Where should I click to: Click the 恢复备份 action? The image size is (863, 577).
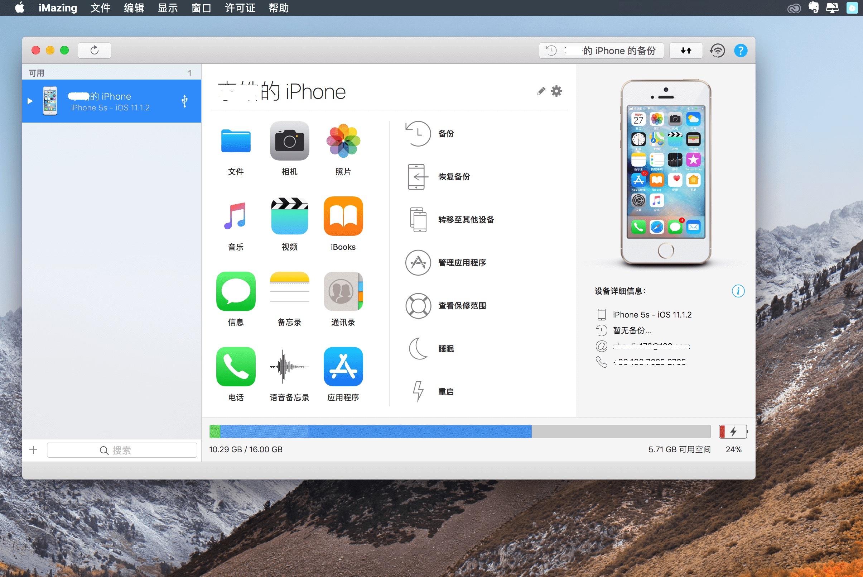coord(454,177)
